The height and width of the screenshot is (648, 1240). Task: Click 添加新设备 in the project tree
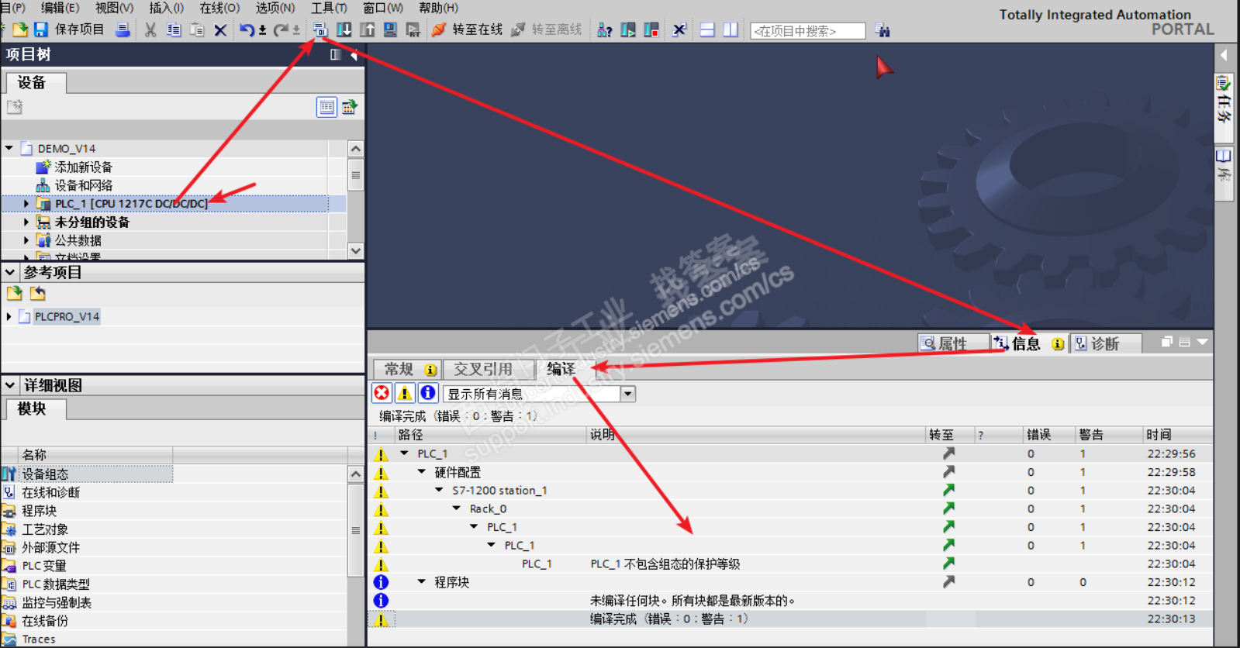click(x=83, y=167)
